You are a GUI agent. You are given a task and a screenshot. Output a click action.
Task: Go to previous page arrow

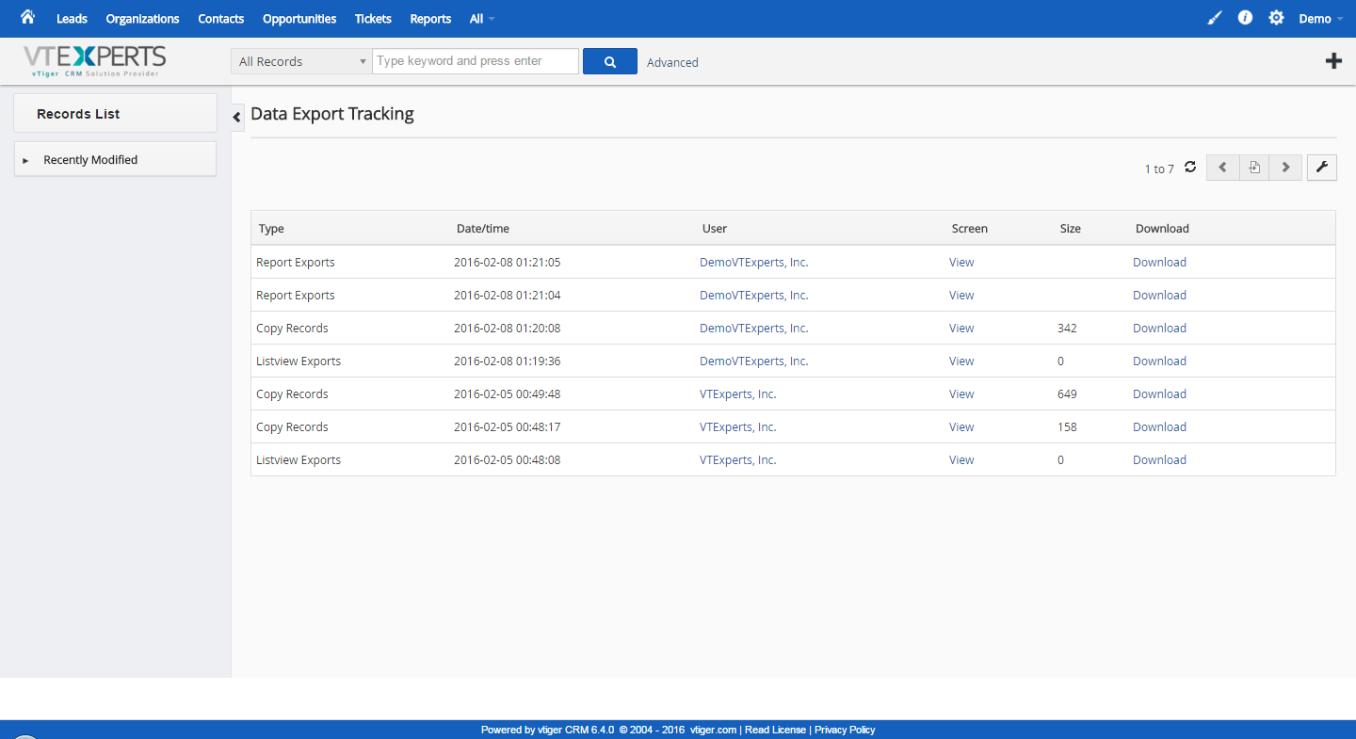tap(1222, 168)
